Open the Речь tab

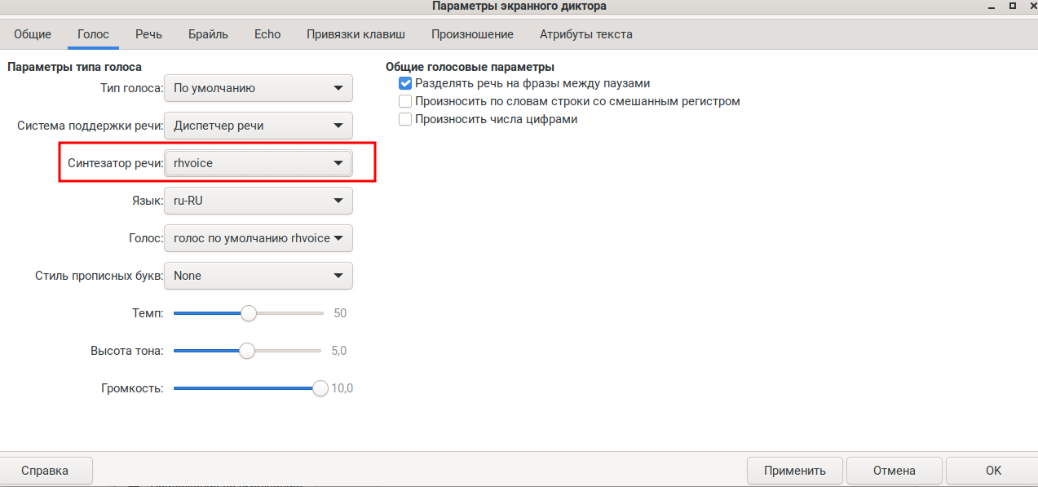(148, 34)
